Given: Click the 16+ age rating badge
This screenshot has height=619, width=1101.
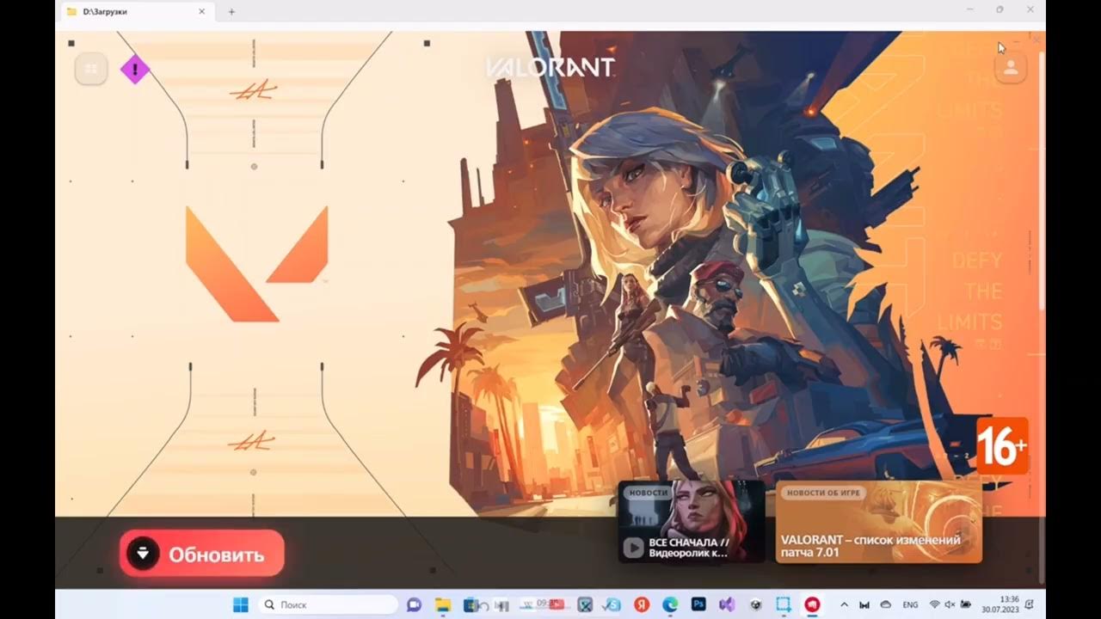Looking at the screenshot, I should click(1002, 446).
